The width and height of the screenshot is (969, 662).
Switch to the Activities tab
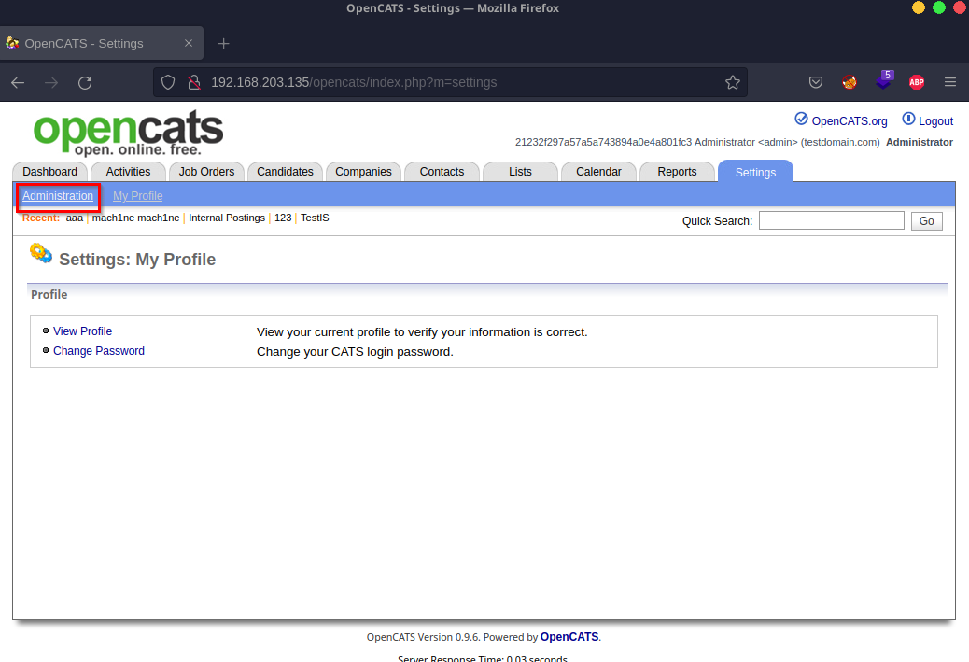(128, 172)
